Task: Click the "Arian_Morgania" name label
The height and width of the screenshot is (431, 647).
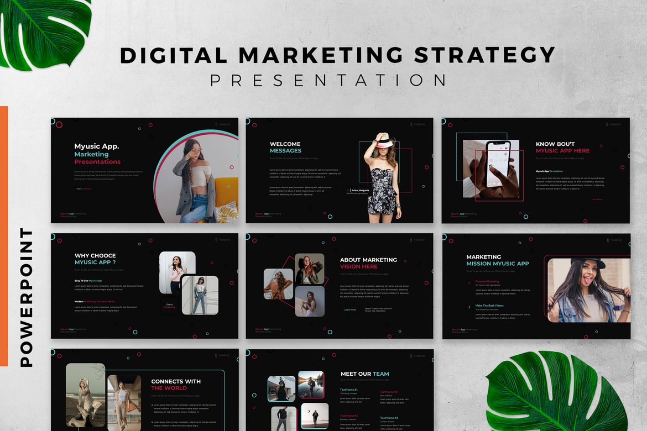Action: point(360,191)
